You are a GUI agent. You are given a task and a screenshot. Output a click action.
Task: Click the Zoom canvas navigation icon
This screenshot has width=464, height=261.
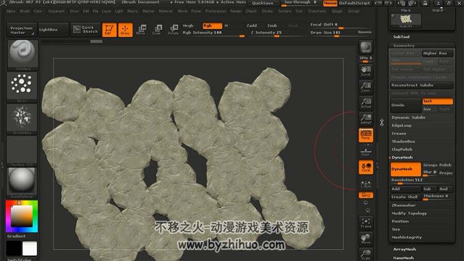pyautogui.click(x=366, y=87)
